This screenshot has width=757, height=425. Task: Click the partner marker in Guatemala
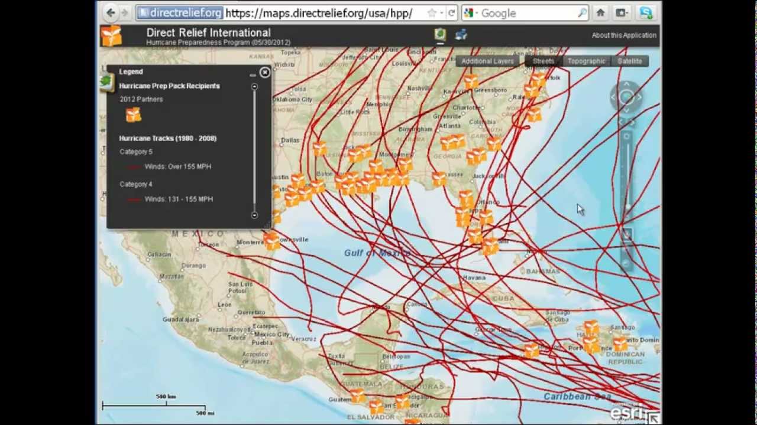pyautogui.click(x=358, y=395)
